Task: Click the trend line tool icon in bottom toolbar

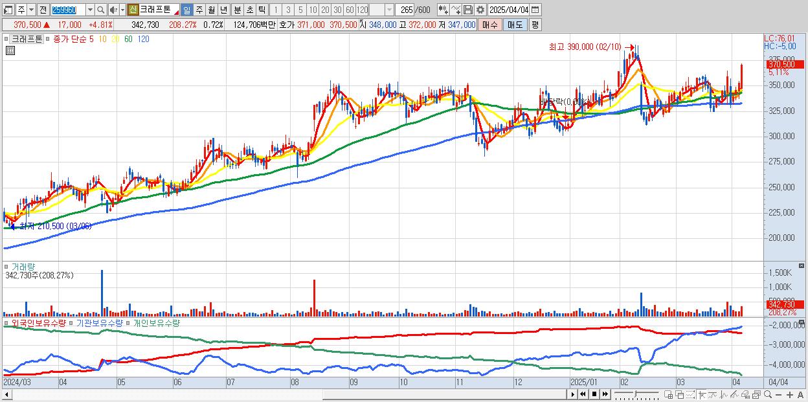Action: 713,395
